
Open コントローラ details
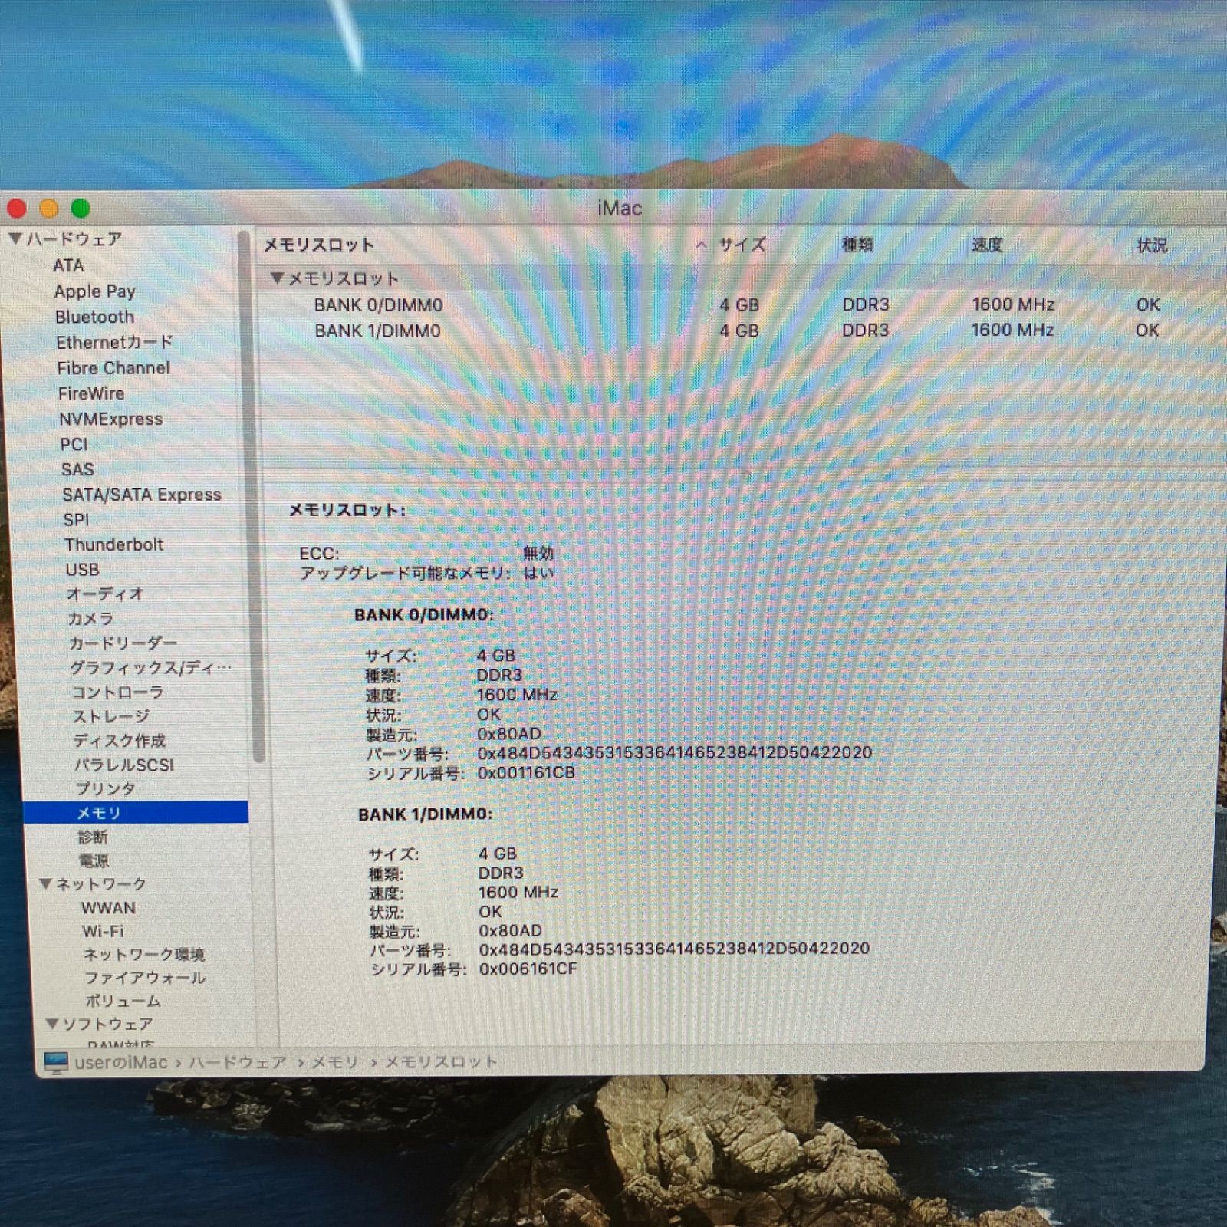pyautogui.click(x=117, y=692)
